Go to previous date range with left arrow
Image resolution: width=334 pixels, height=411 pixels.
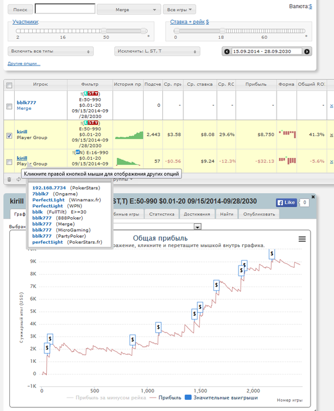coord(227,52)
